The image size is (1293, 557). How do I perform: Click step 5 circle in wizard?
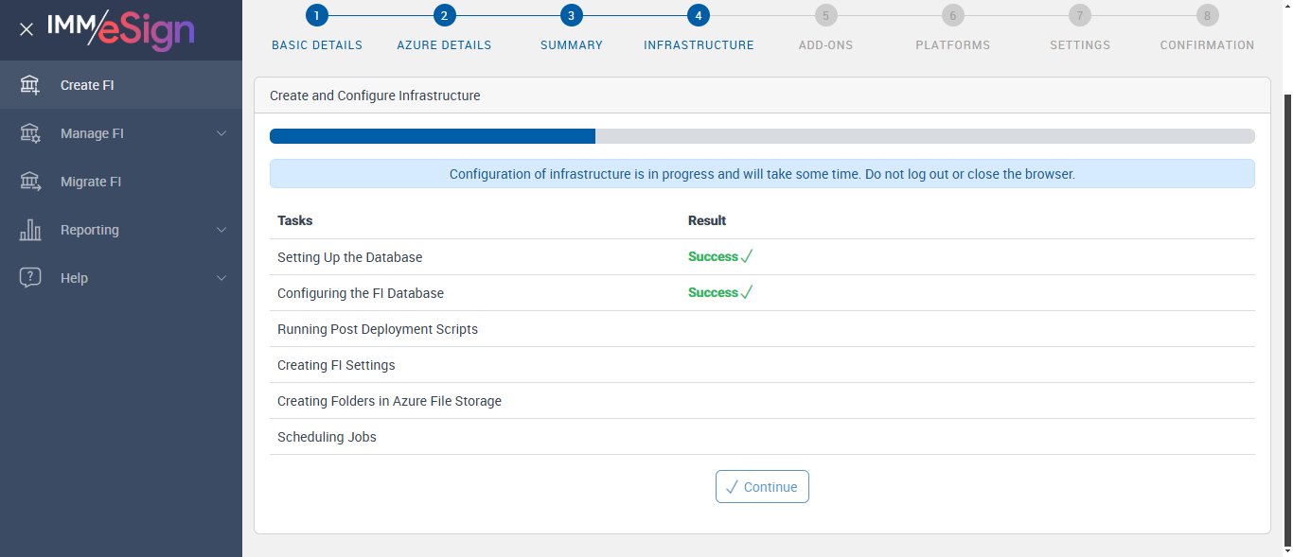click(825, 15)
